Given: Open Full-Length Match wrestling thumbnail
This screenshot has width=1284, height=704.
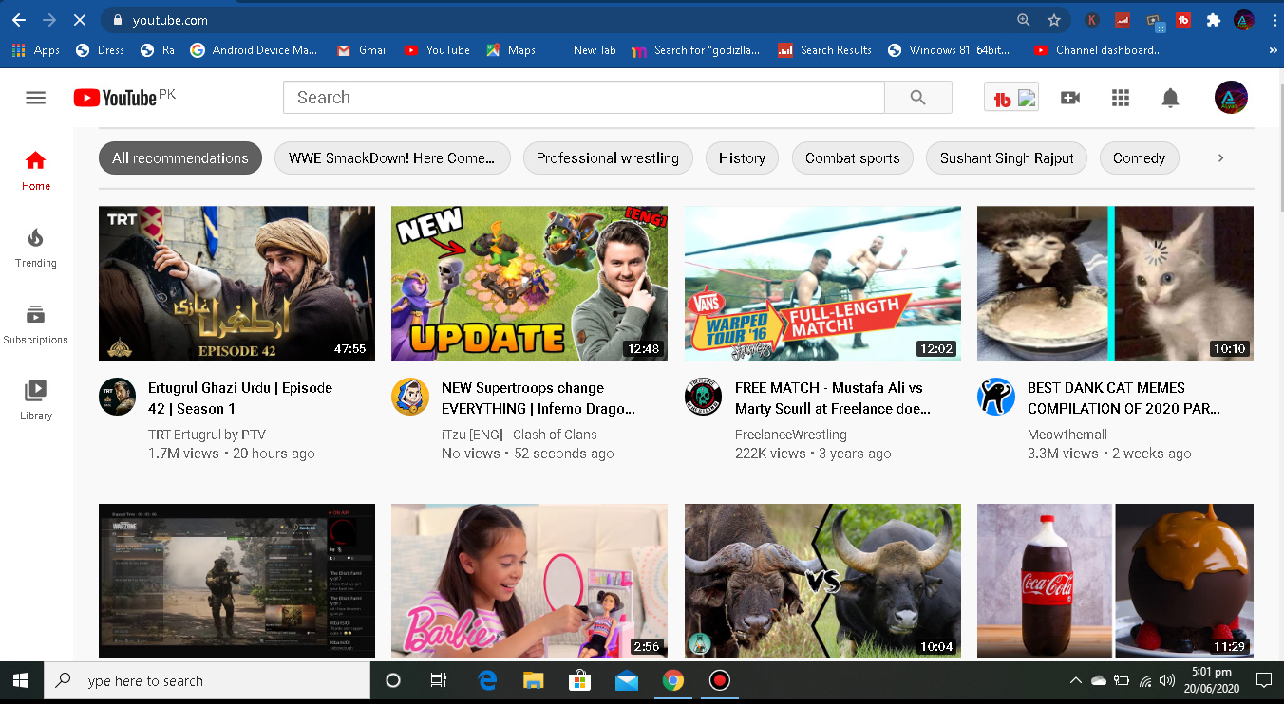Looking at the screenshot, I should coord(822,284).
